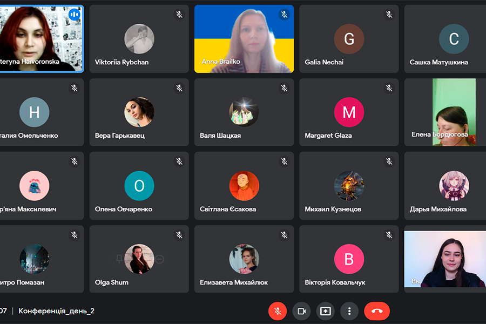The height and width of the screenshot is (324, 486).
Task: Leave the call with the red hang-up button
Action: [x=377, y=311]
